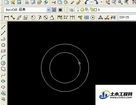This screenshot has height=105, width=136.
Task: Click the Copy icon
Action: click(x=60, y=2)
